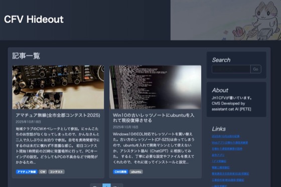Click the 2025年10月16日 date text

pos(125,127)
